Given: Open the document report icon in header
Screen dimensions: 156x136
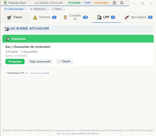Looking at the screenshot, I should (x=114, y=3).
